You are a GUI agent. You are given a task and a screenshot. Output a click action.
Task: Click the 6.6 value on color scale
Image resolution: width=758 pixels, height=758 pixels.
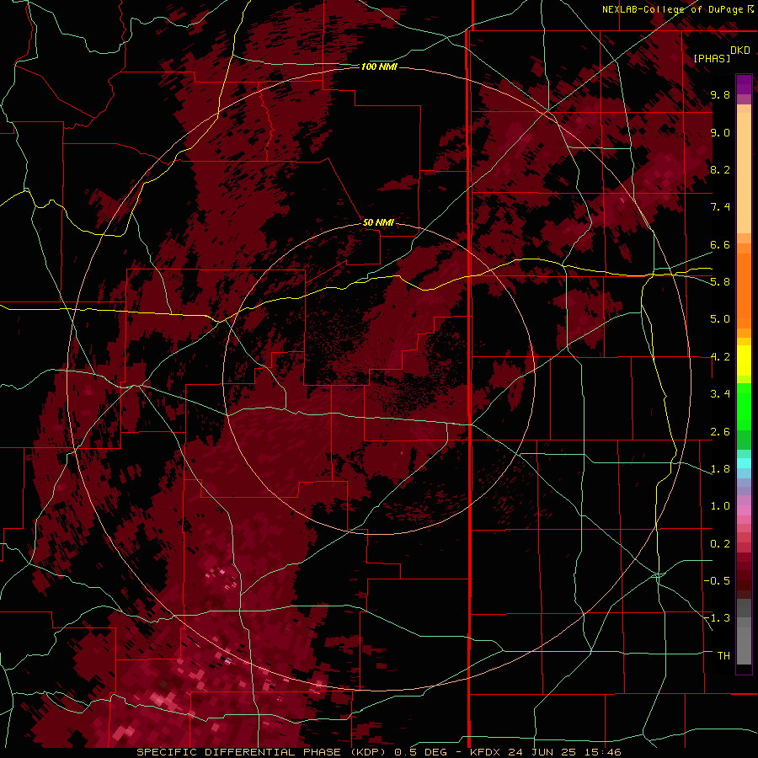click(x=720, y=244)
